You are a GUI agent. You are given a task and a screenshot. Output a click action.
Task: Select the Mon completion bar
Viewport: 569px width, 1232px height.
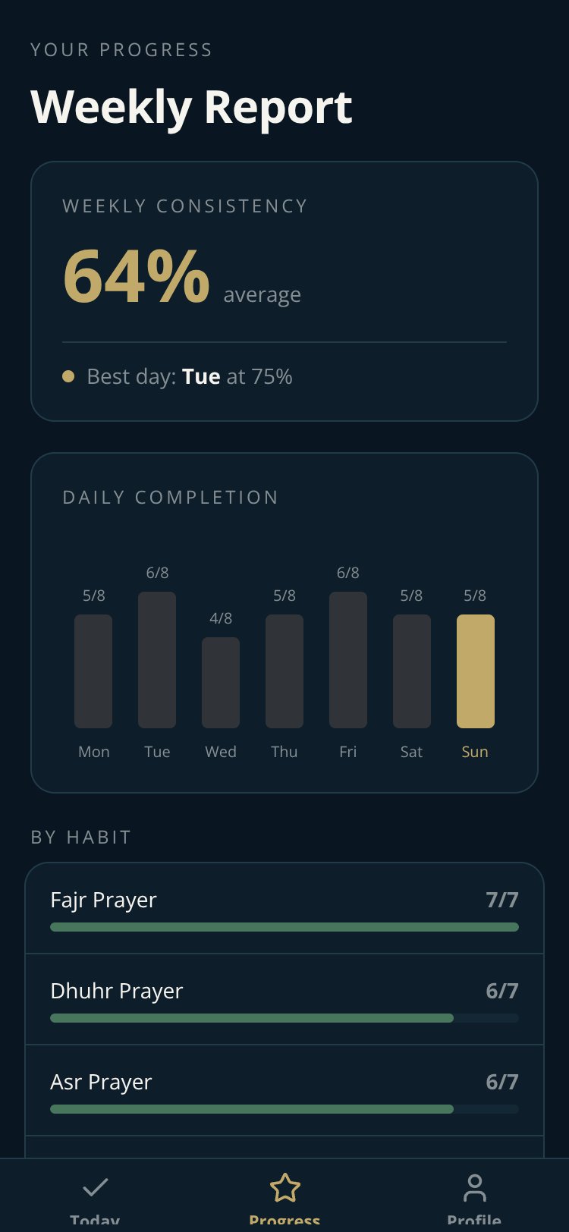click(93, 671)
